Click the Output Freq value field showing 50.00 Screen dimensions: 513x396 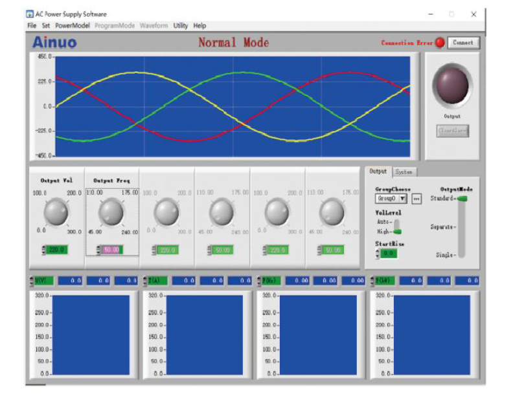click(112, 250)
